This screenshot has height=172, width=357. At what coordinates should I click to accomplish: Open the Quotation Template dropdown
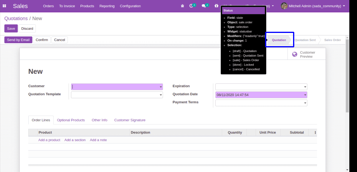coord(161,95)
